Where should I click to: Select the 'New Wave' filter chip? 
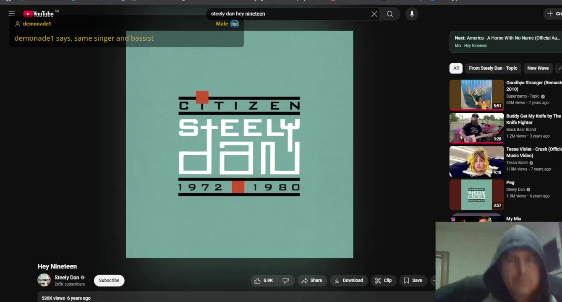(538, 68)
